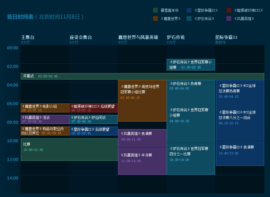This screenshot has width=270, height=197.
Task: Open 比赛 10:00-12:30 event block
Action: 69,149
